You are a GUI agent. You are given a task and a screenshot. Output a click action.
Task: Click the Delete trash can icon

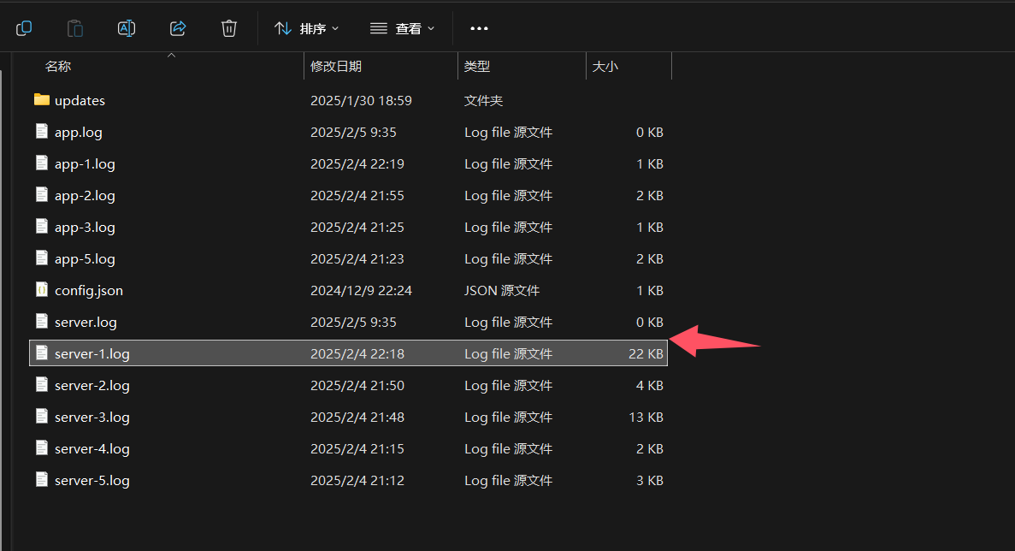tap(228, 28)
